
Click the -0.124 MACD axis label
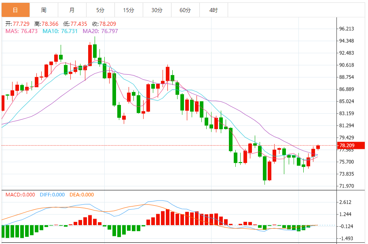click(x=346, y=226)
